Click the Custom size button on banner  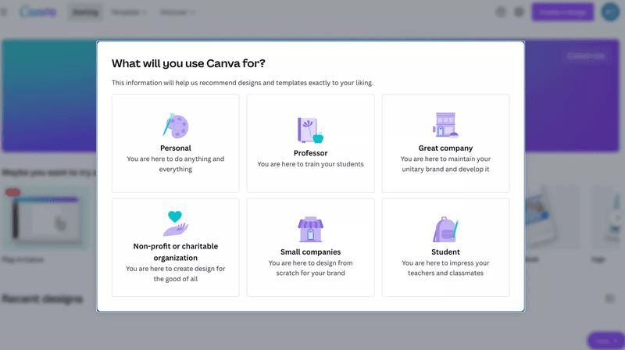point(585,56)
